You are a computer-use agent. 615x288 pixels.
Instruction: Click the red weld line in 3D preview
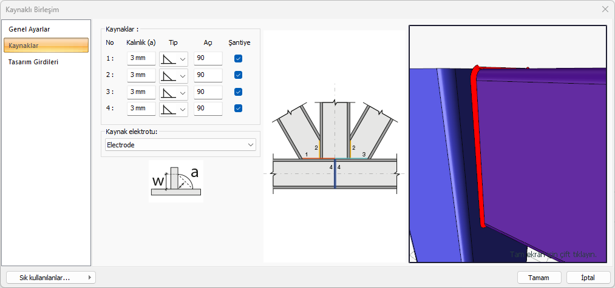coord(478,152)
